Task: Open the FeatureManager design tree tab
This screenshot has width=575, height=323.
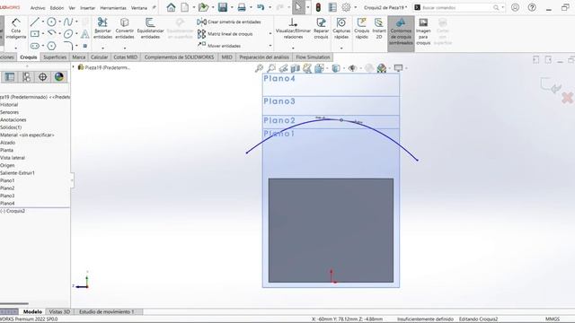Action: 10,77
